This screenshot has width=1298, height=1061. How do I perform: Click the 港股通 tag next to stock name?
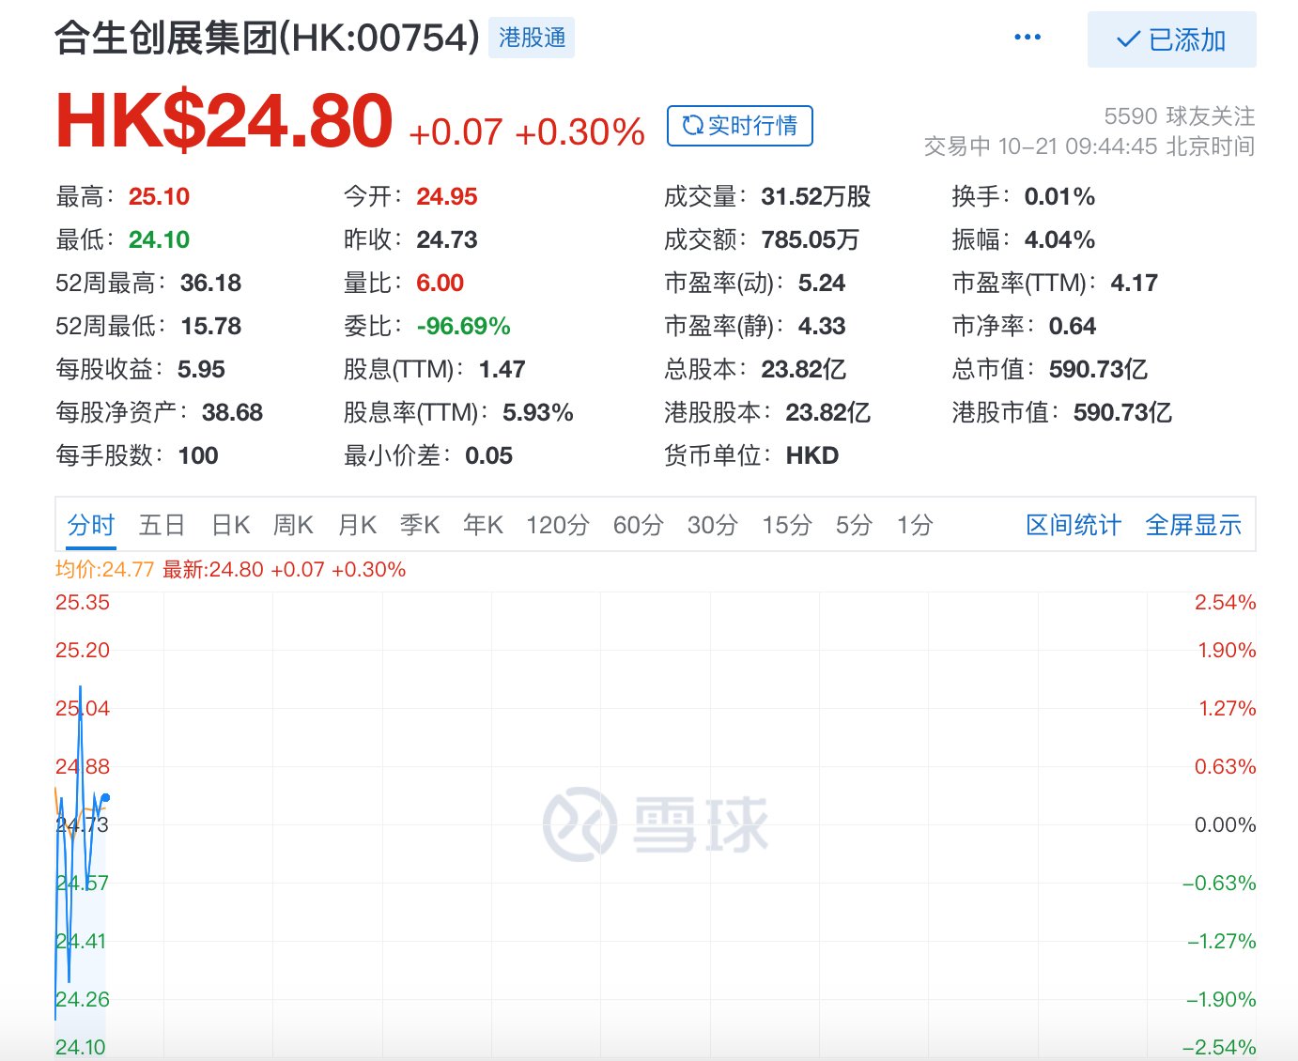pos(532,38)
